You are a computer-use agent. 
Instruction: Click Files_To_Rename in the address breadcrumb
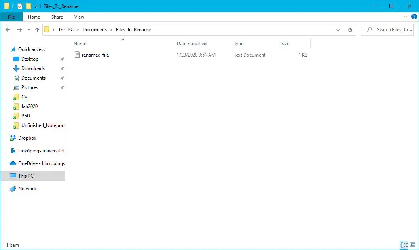click(x=133, y=30)
